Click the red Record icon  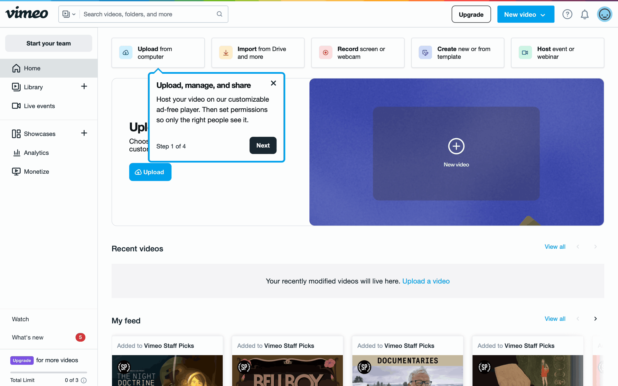(325, 53)
